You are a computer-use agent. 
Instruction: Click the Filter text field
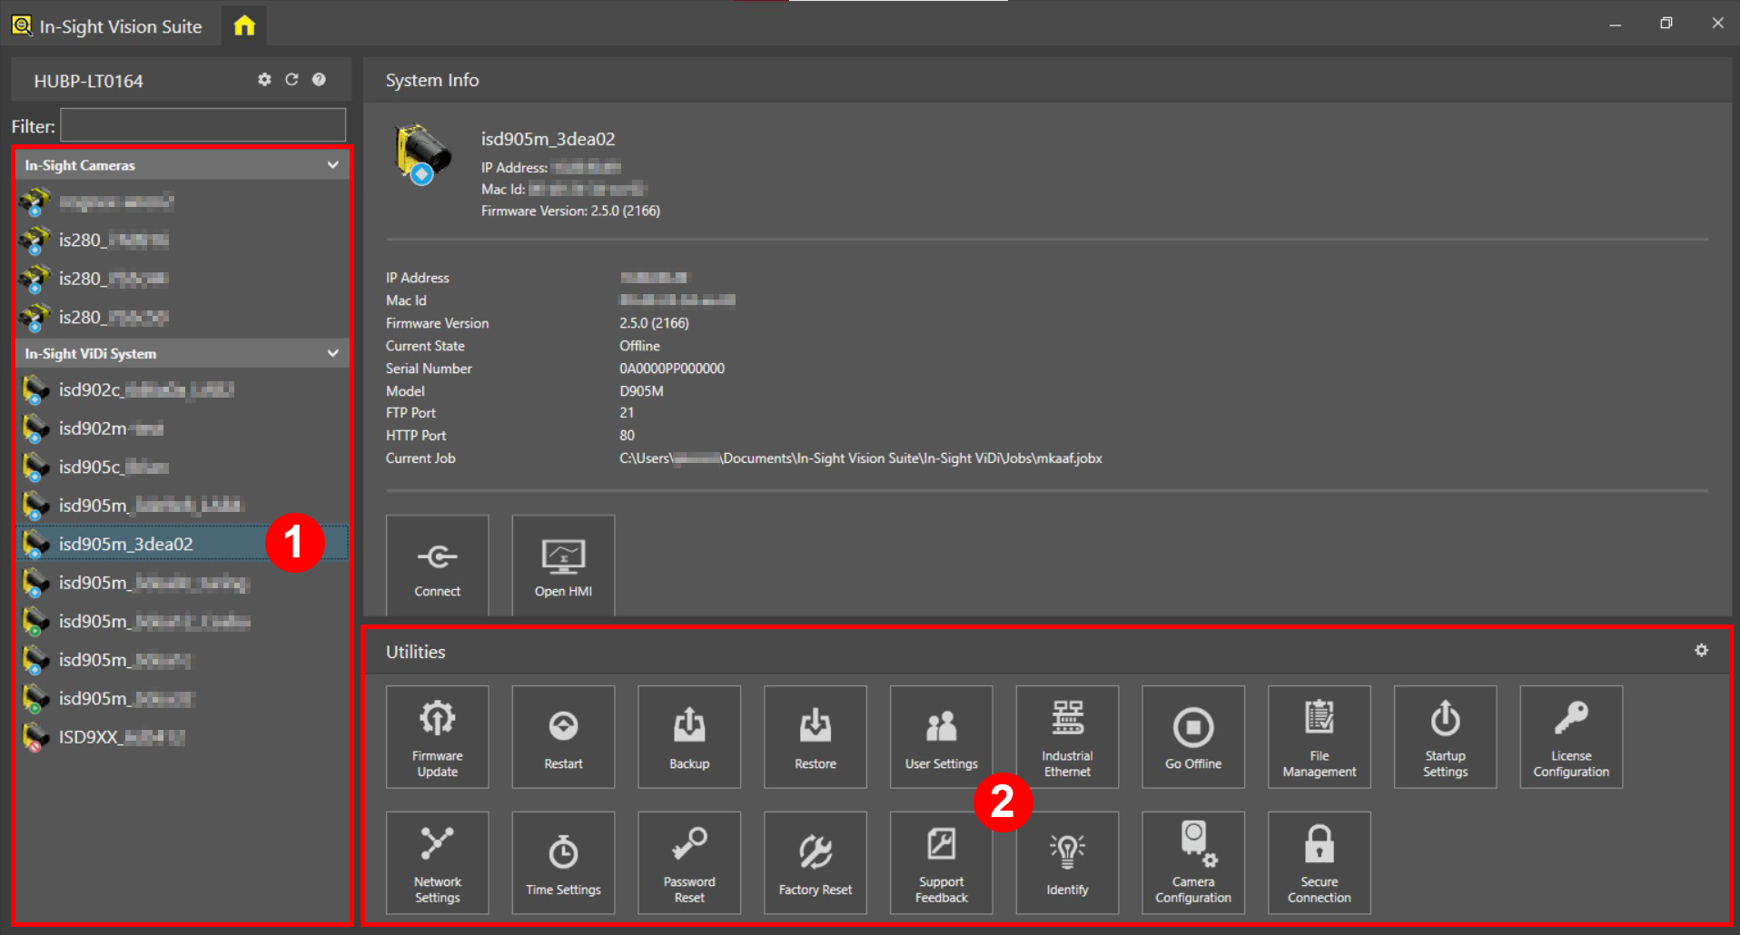203,125
